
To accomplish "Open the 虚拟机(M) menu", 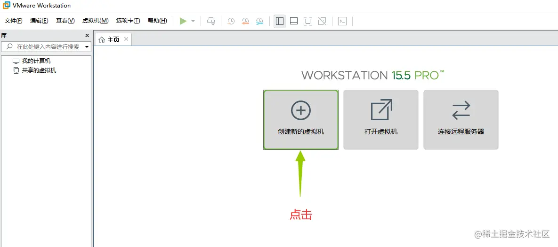I will (x=95, y=21).
